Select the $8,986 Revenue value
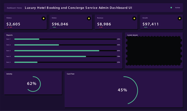The image size is (187, 111). tap(104, 24)
